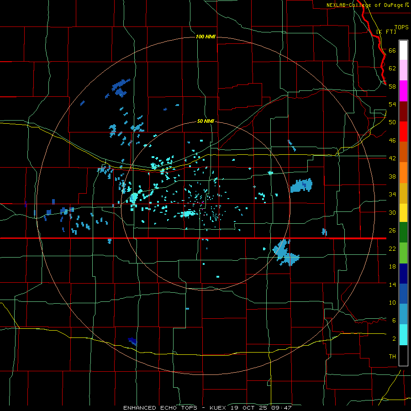Click the 58 legend value
Viewport: 411px width, 411px height.
(392, 86)
